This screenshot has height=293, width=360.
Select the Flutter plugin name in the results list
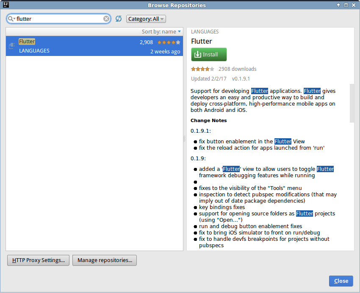pos(27,42)
